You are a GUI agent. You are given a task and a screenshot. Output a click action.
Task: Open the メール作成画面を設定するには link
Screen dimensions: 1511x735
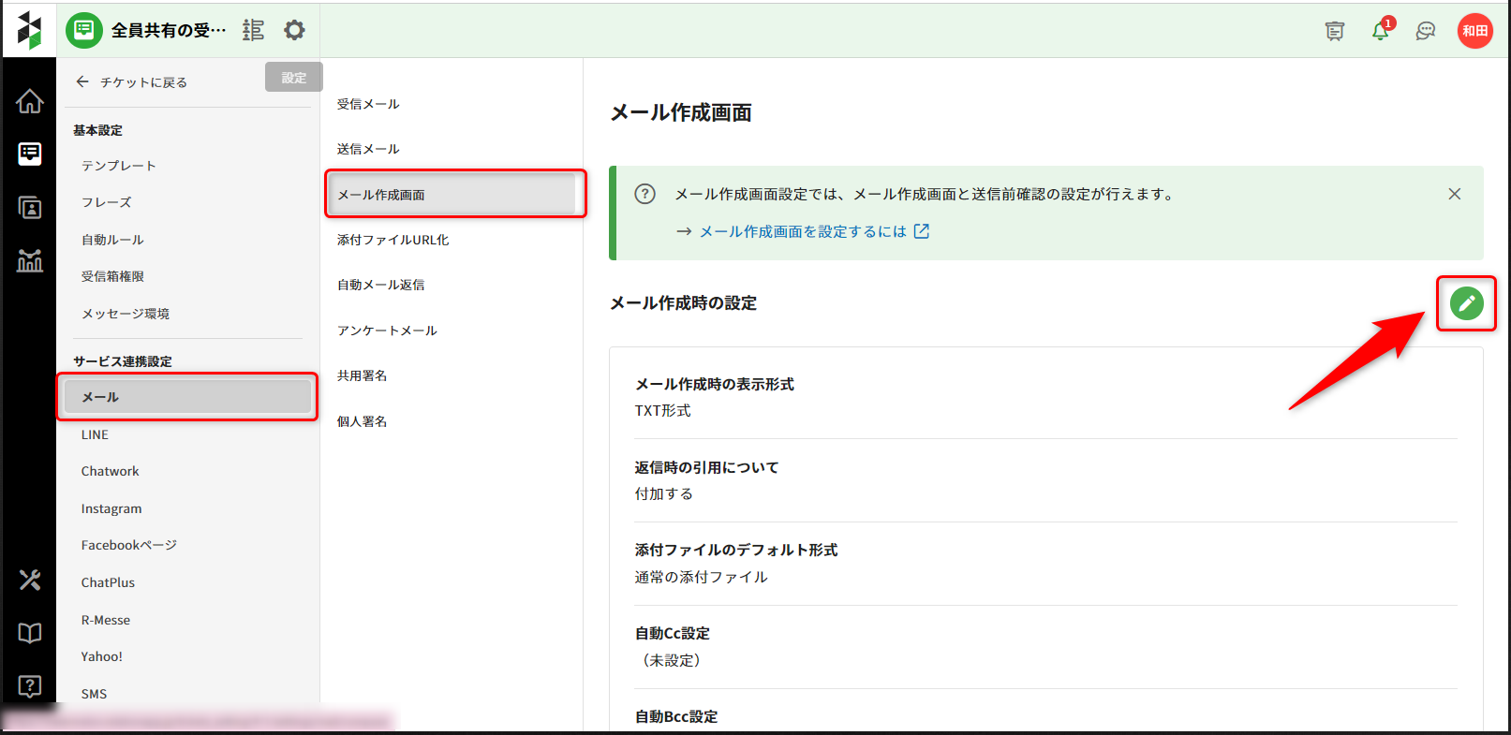803,231
